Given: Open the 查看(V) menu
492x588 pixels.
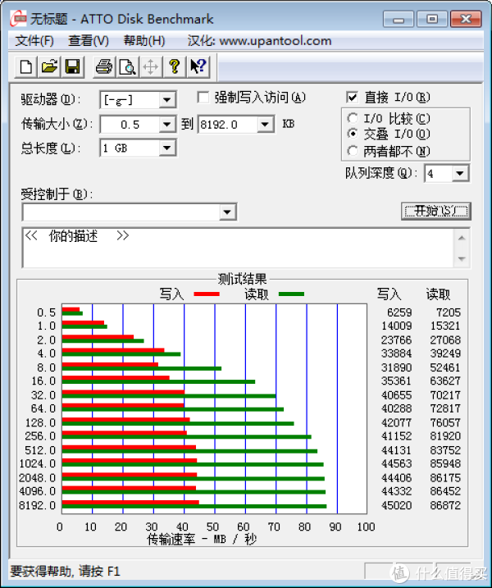Looking at the screenshot, I should pos(88,40).
